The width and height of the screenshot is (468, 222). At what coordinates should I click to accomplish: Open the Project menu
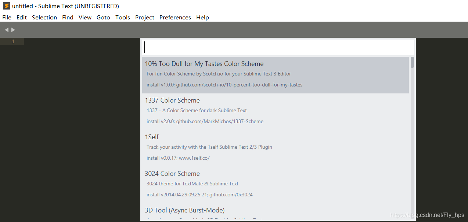145,17
